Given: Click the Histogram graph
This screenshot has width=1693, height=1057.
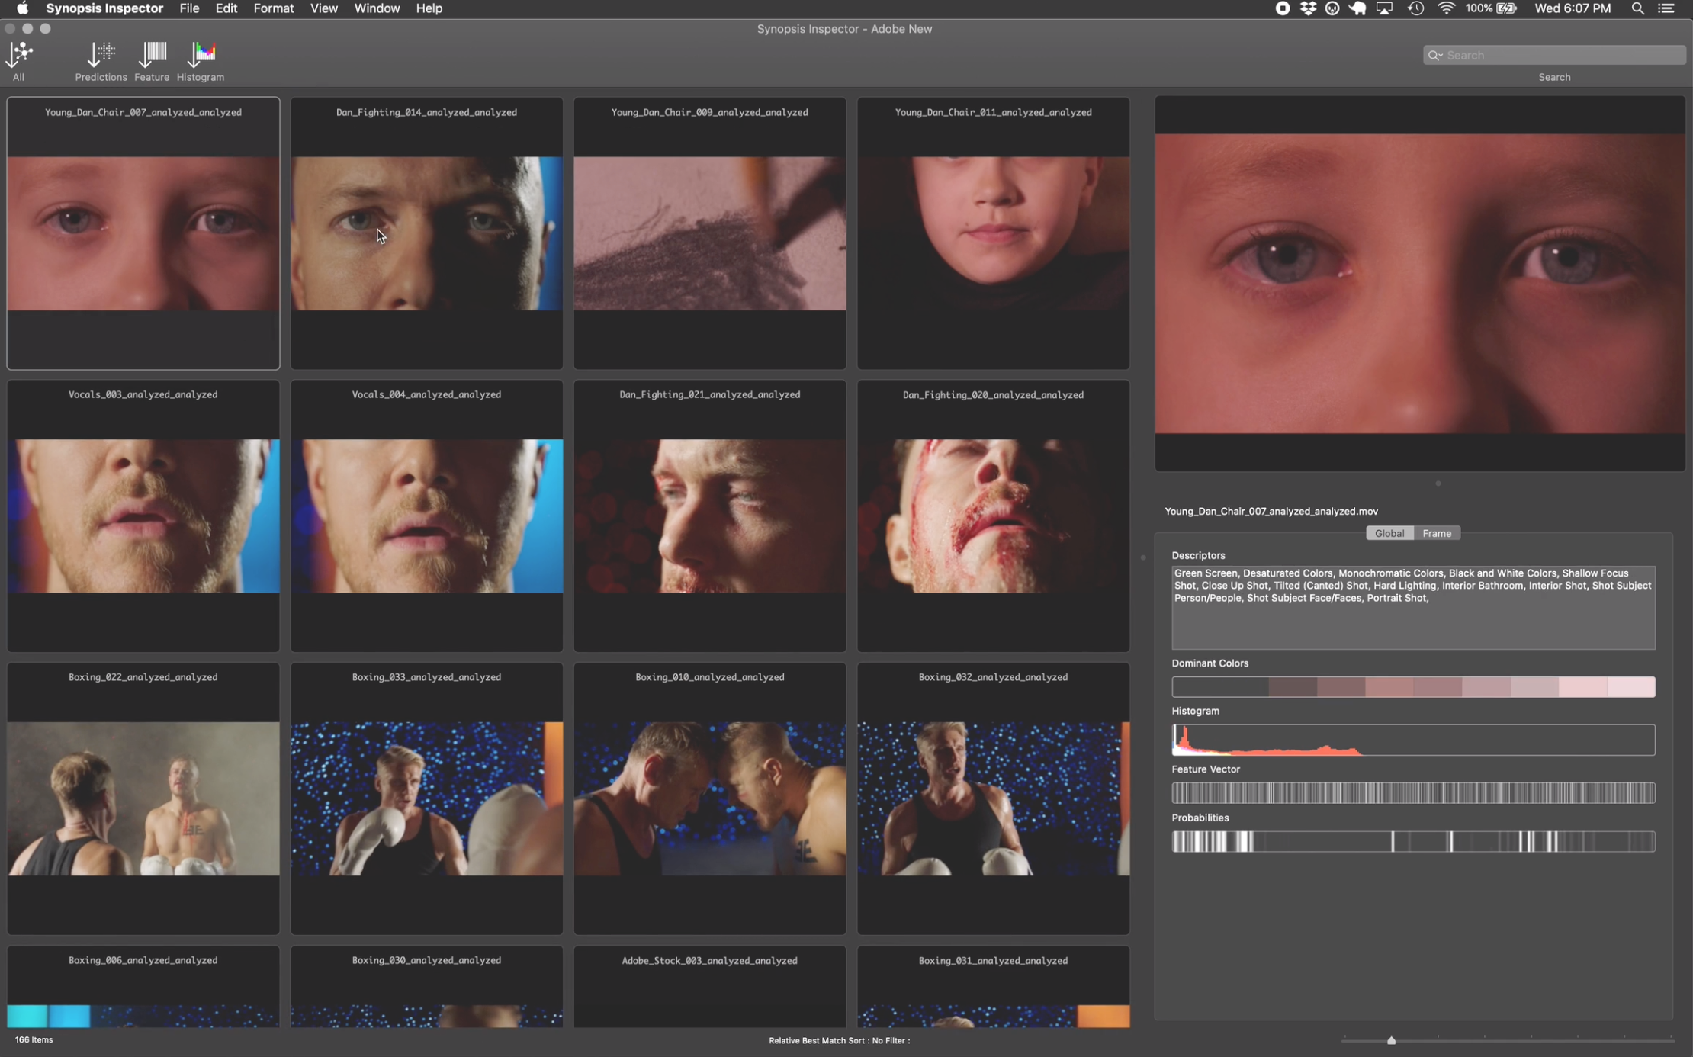Looking at the screenshot, I should pos(1413,740).
